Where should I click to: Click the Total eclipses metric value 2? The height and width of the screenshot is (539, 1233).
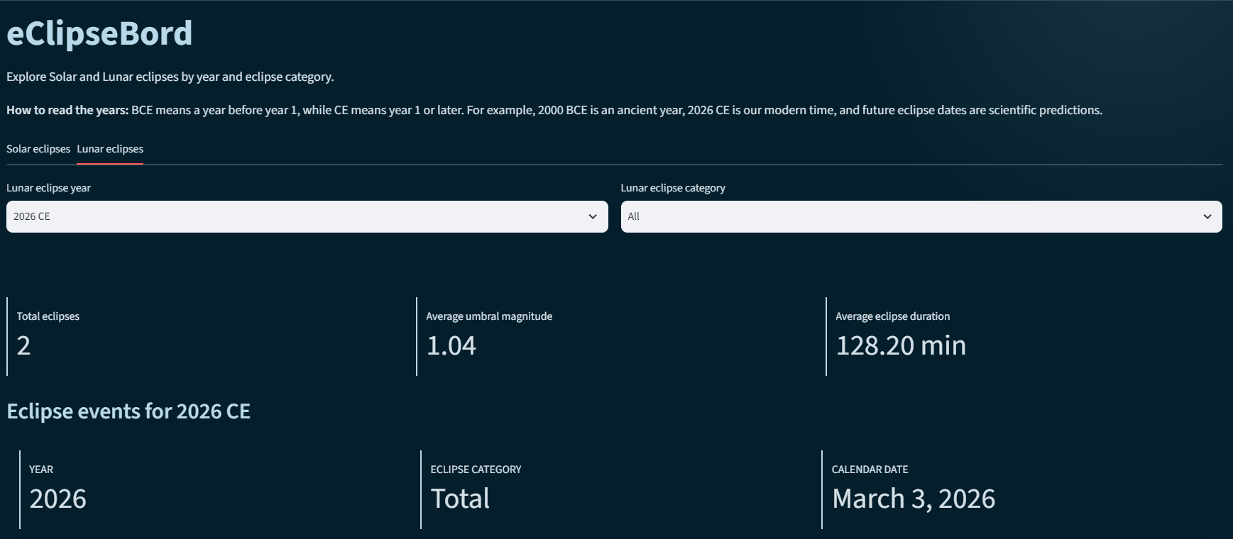[x=23, y=345]
